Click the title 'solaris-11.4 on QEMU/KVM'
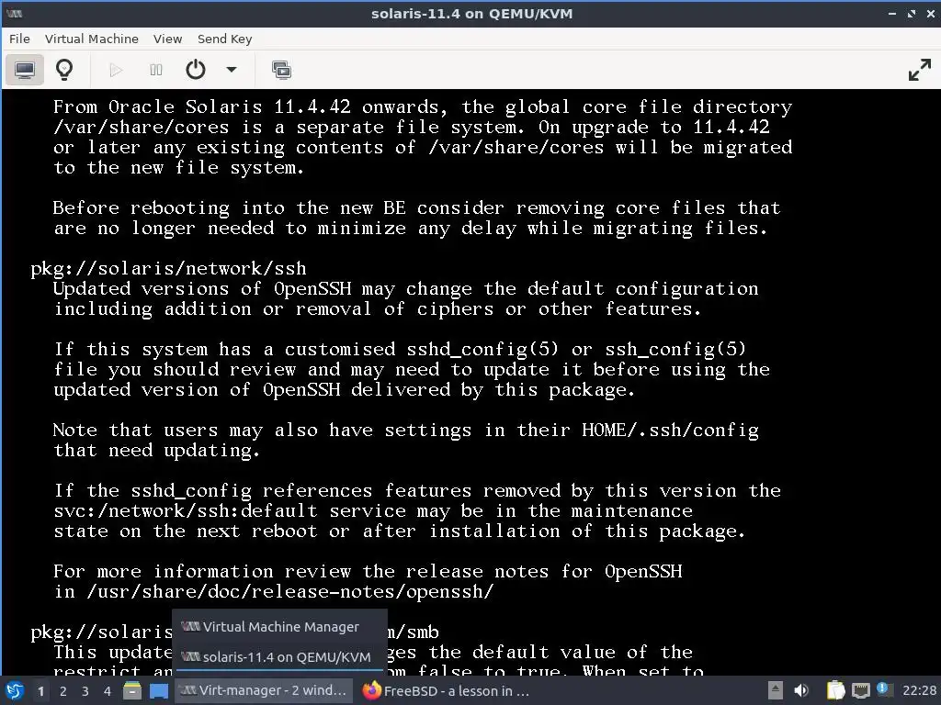This screenshot has width=941, height=705. click(x=471, y=13)
